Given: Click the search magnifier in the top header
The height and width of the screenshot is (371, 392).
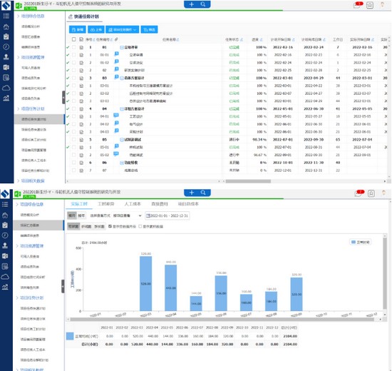Looking at the screenshot, I should click(203, 4).
